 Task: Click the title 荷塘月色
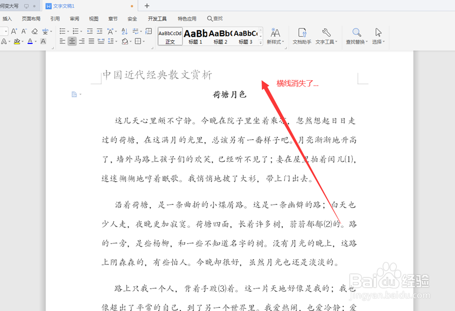click(x=230, y=94)
